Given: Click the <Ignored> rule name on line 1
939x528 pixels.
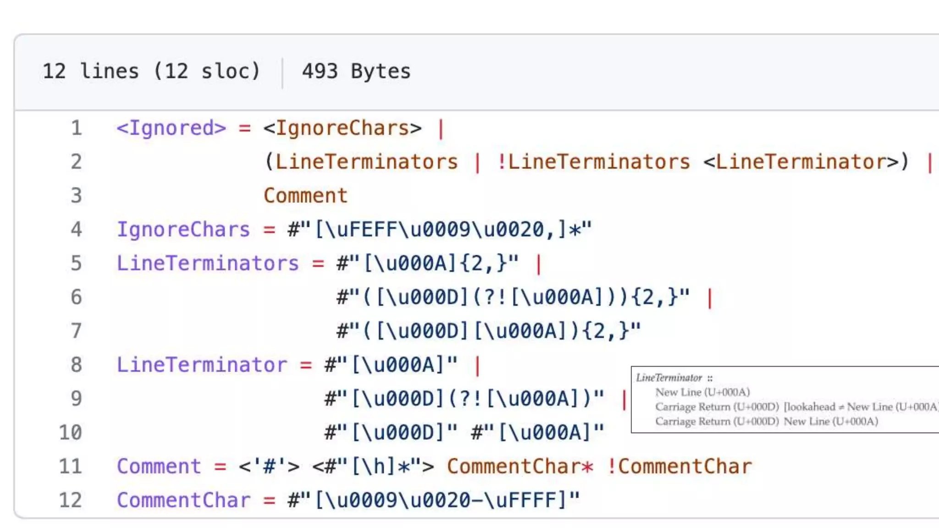Looking at the screenshot, I should [x=171, y=128].
